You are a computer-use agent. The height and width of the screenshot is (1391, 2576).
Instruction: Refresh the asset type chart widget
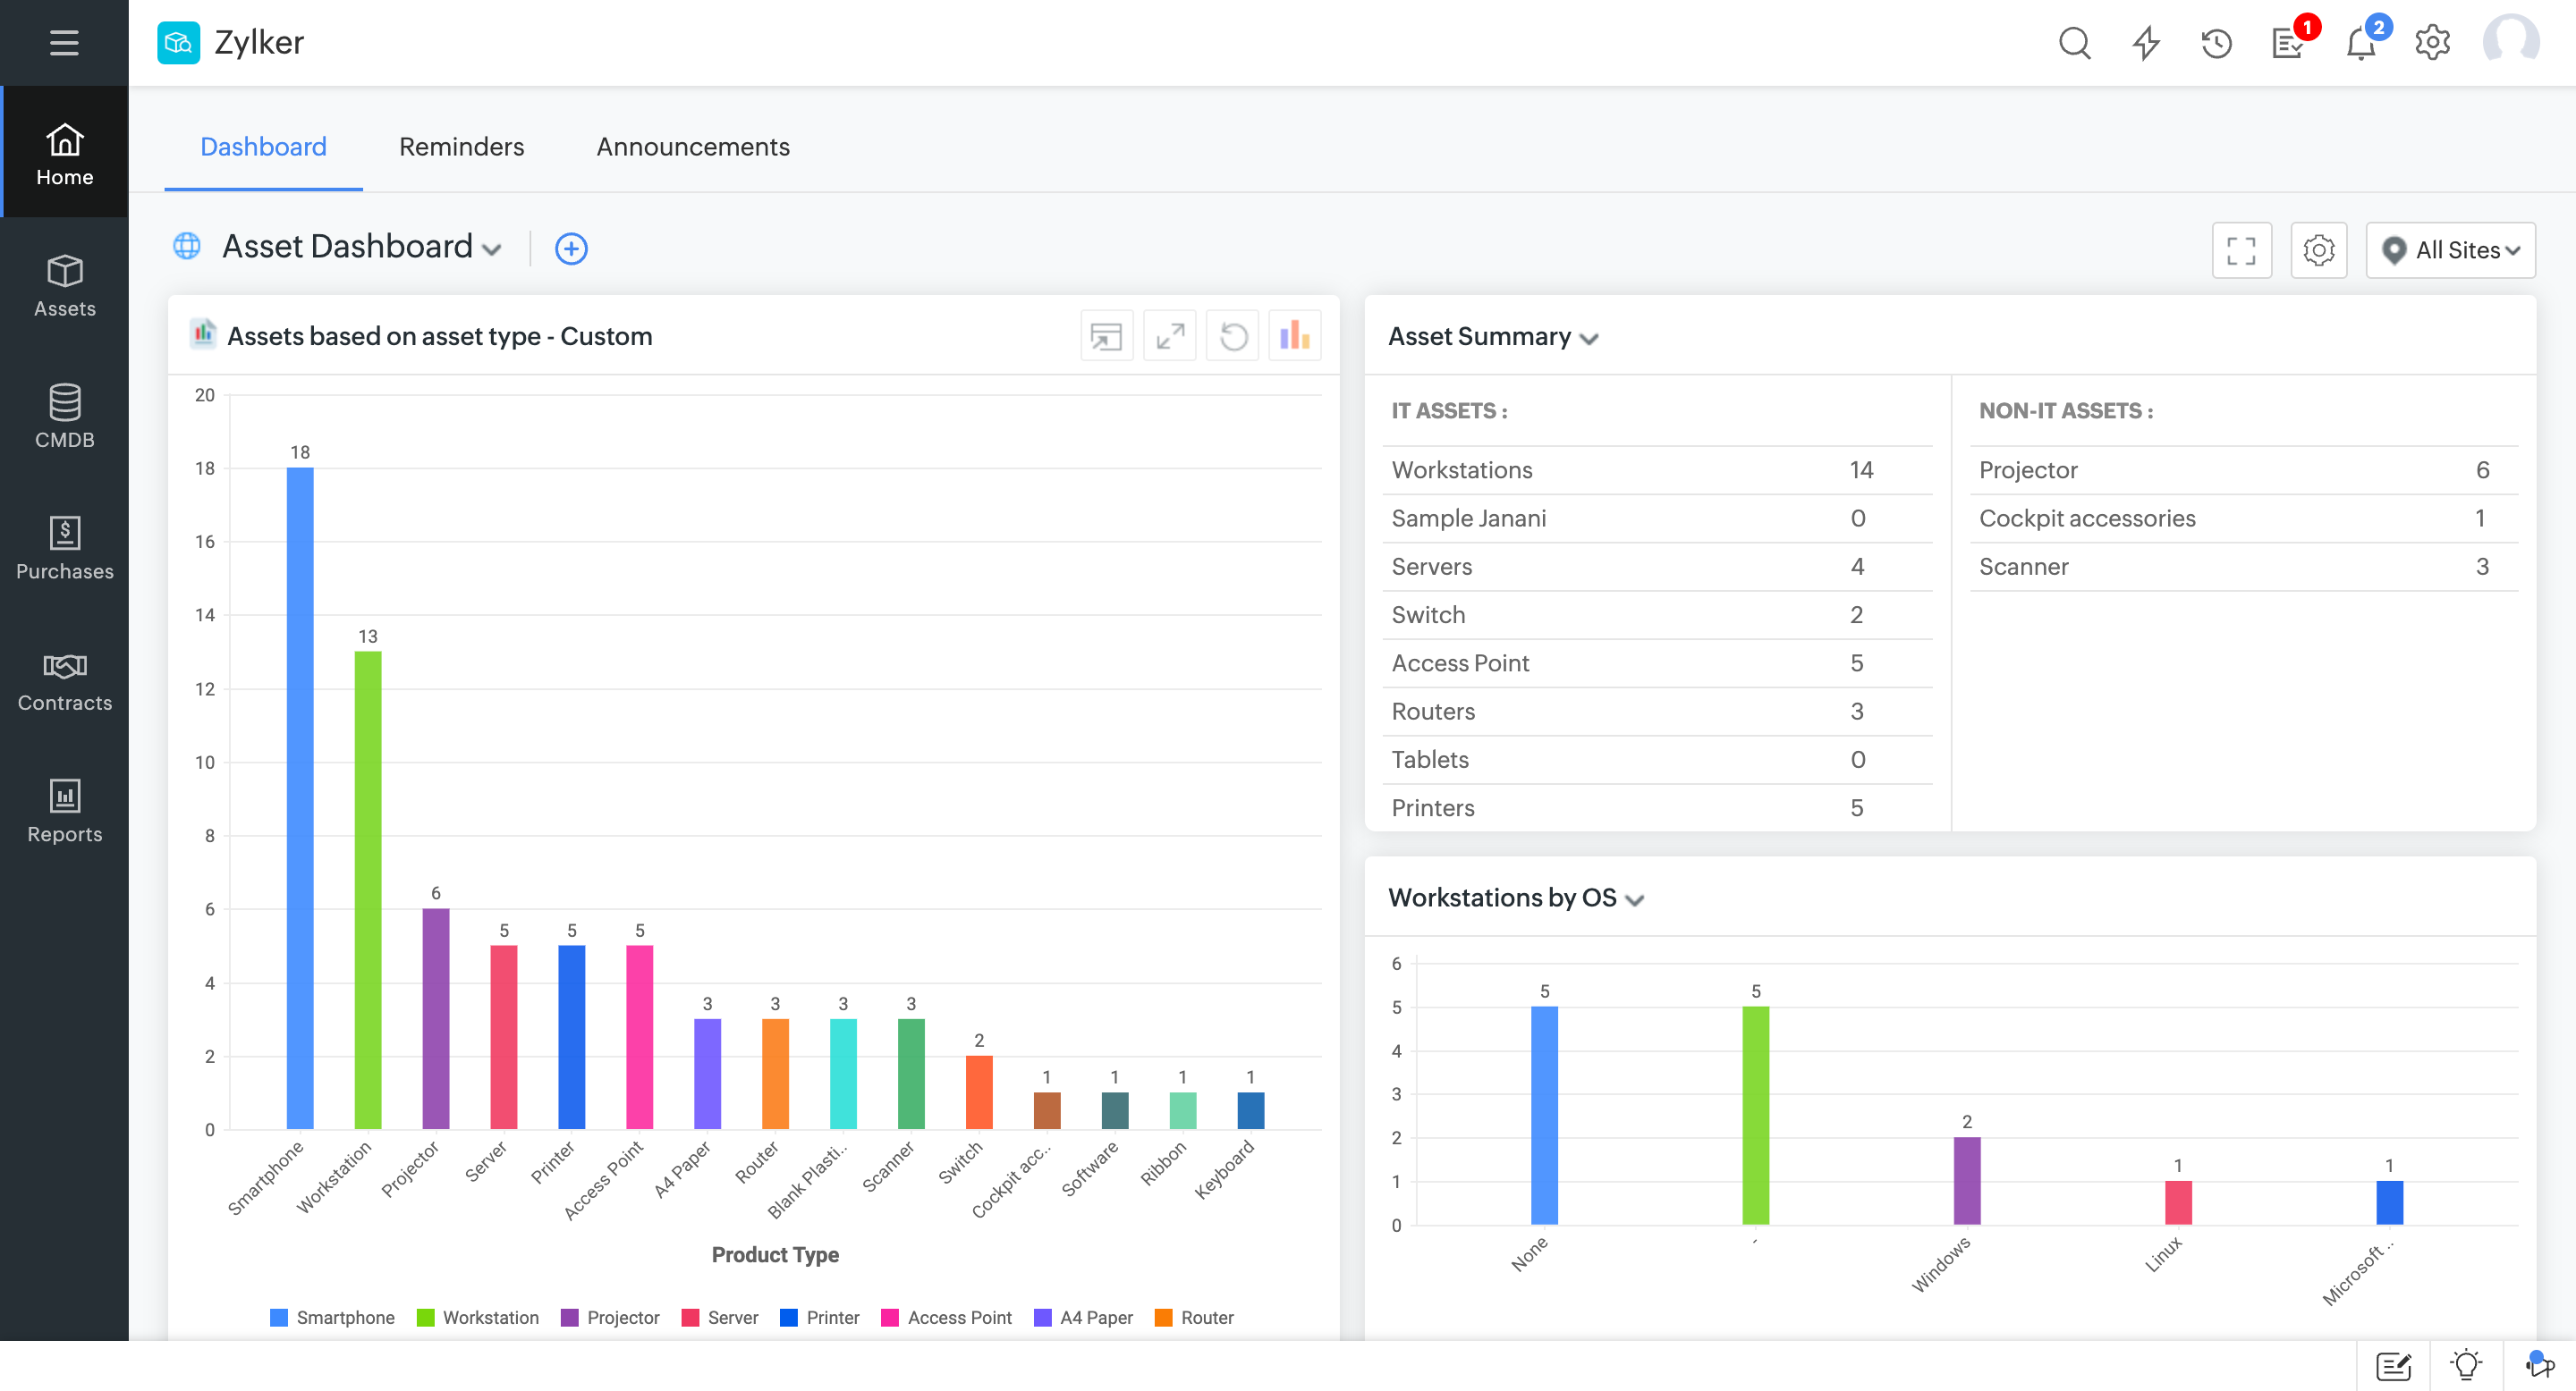[x=1233, y=336]
